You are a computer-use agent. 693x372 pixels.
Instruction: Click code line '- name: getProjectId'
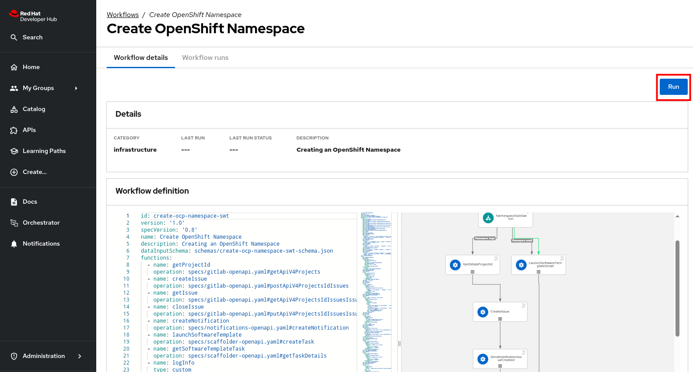[178, 265]
